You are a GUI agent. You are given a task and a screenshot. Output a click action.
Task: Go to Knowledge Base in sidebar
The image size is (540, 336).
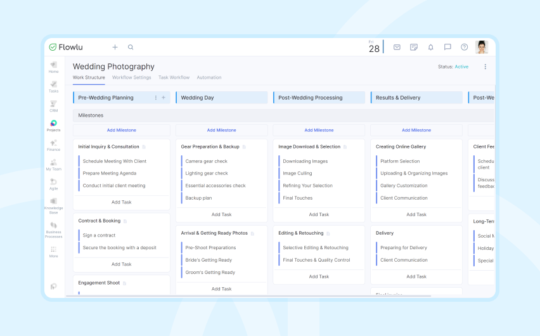[x=53, y=206]
